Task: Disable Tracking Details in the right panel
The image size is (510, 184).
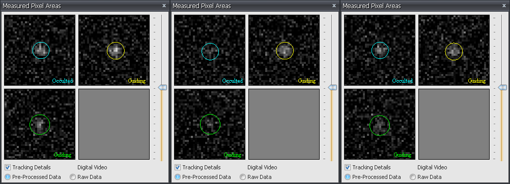Action: point(348,167)
